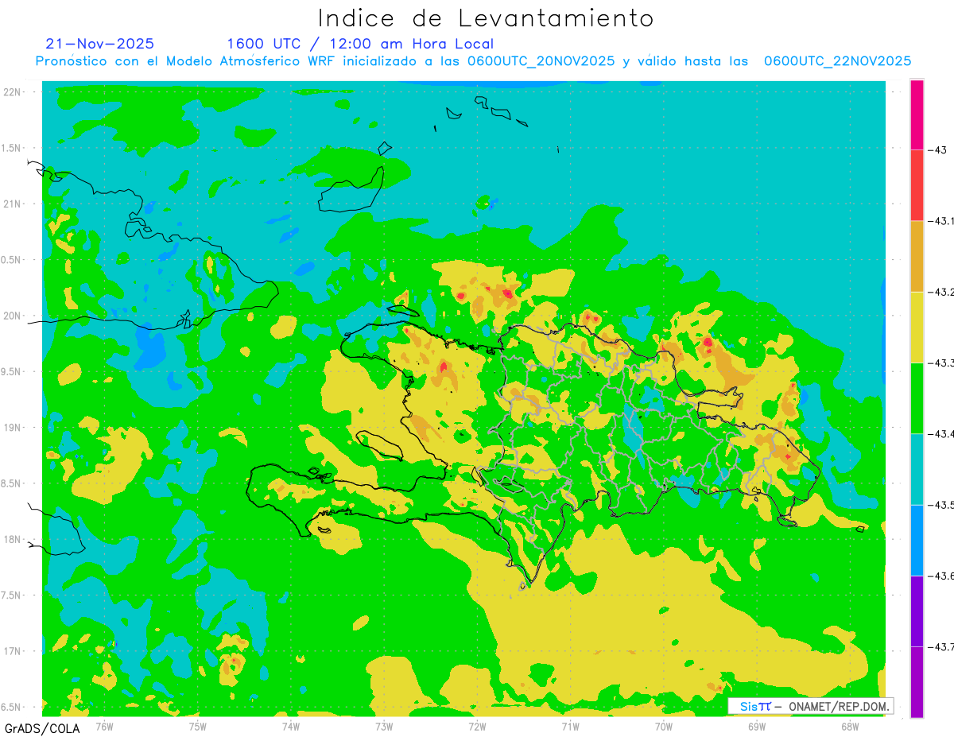Click the 'SisTT - ONAMET/REP.DOM.' label box
This screenshot has width=954, height=737.
pos(811,706)
